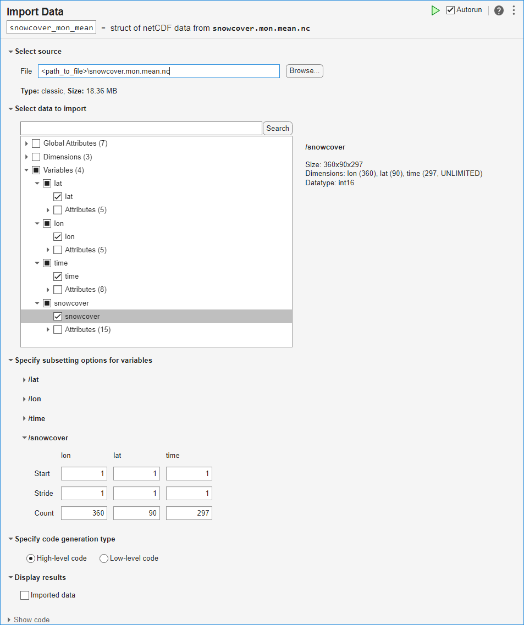This screenshot has height=625, width=524.
Task: Expand the Show code section
Action: pos(9,620)
